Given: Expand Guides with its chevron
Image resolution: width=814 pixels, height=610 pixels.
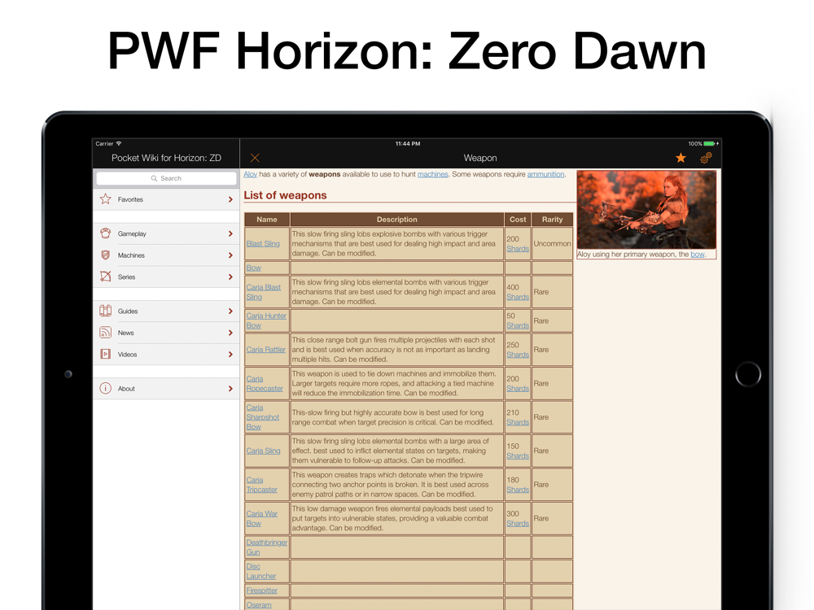Looking at the screenshot, I should point(230,312).
